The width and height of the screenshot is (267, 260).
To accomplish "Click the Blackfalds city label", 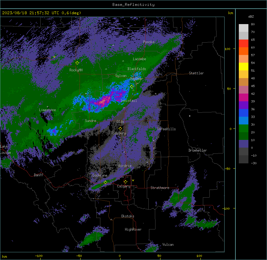I will (137, 69).
